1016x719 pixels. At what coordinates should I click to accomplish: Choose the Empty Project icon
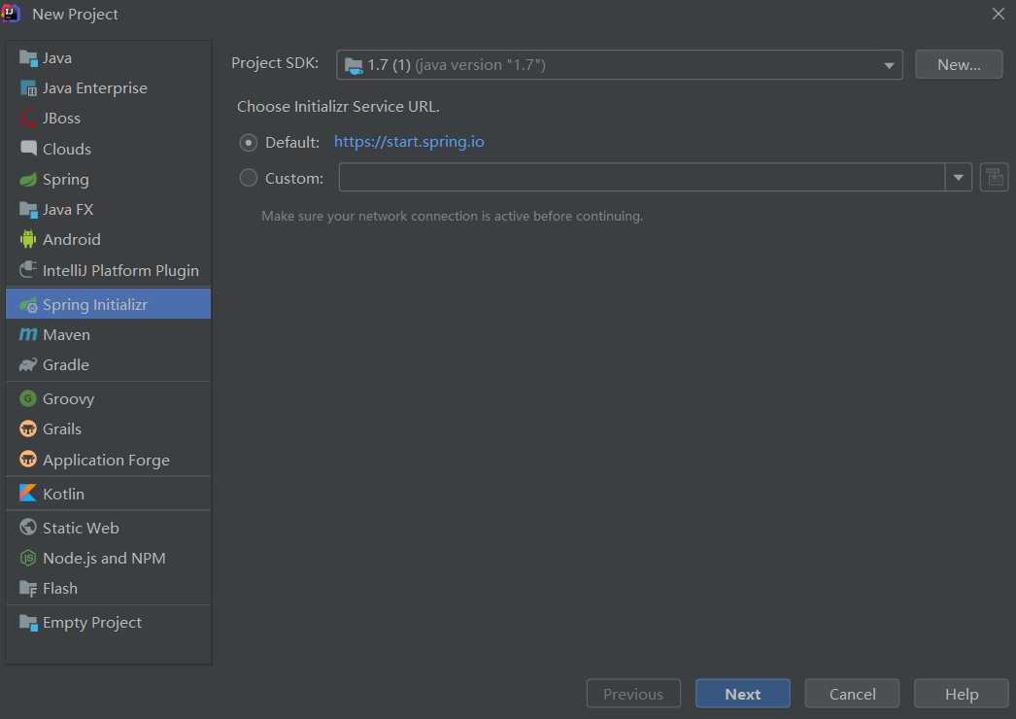pyautogui.click(x=28, y=623)
